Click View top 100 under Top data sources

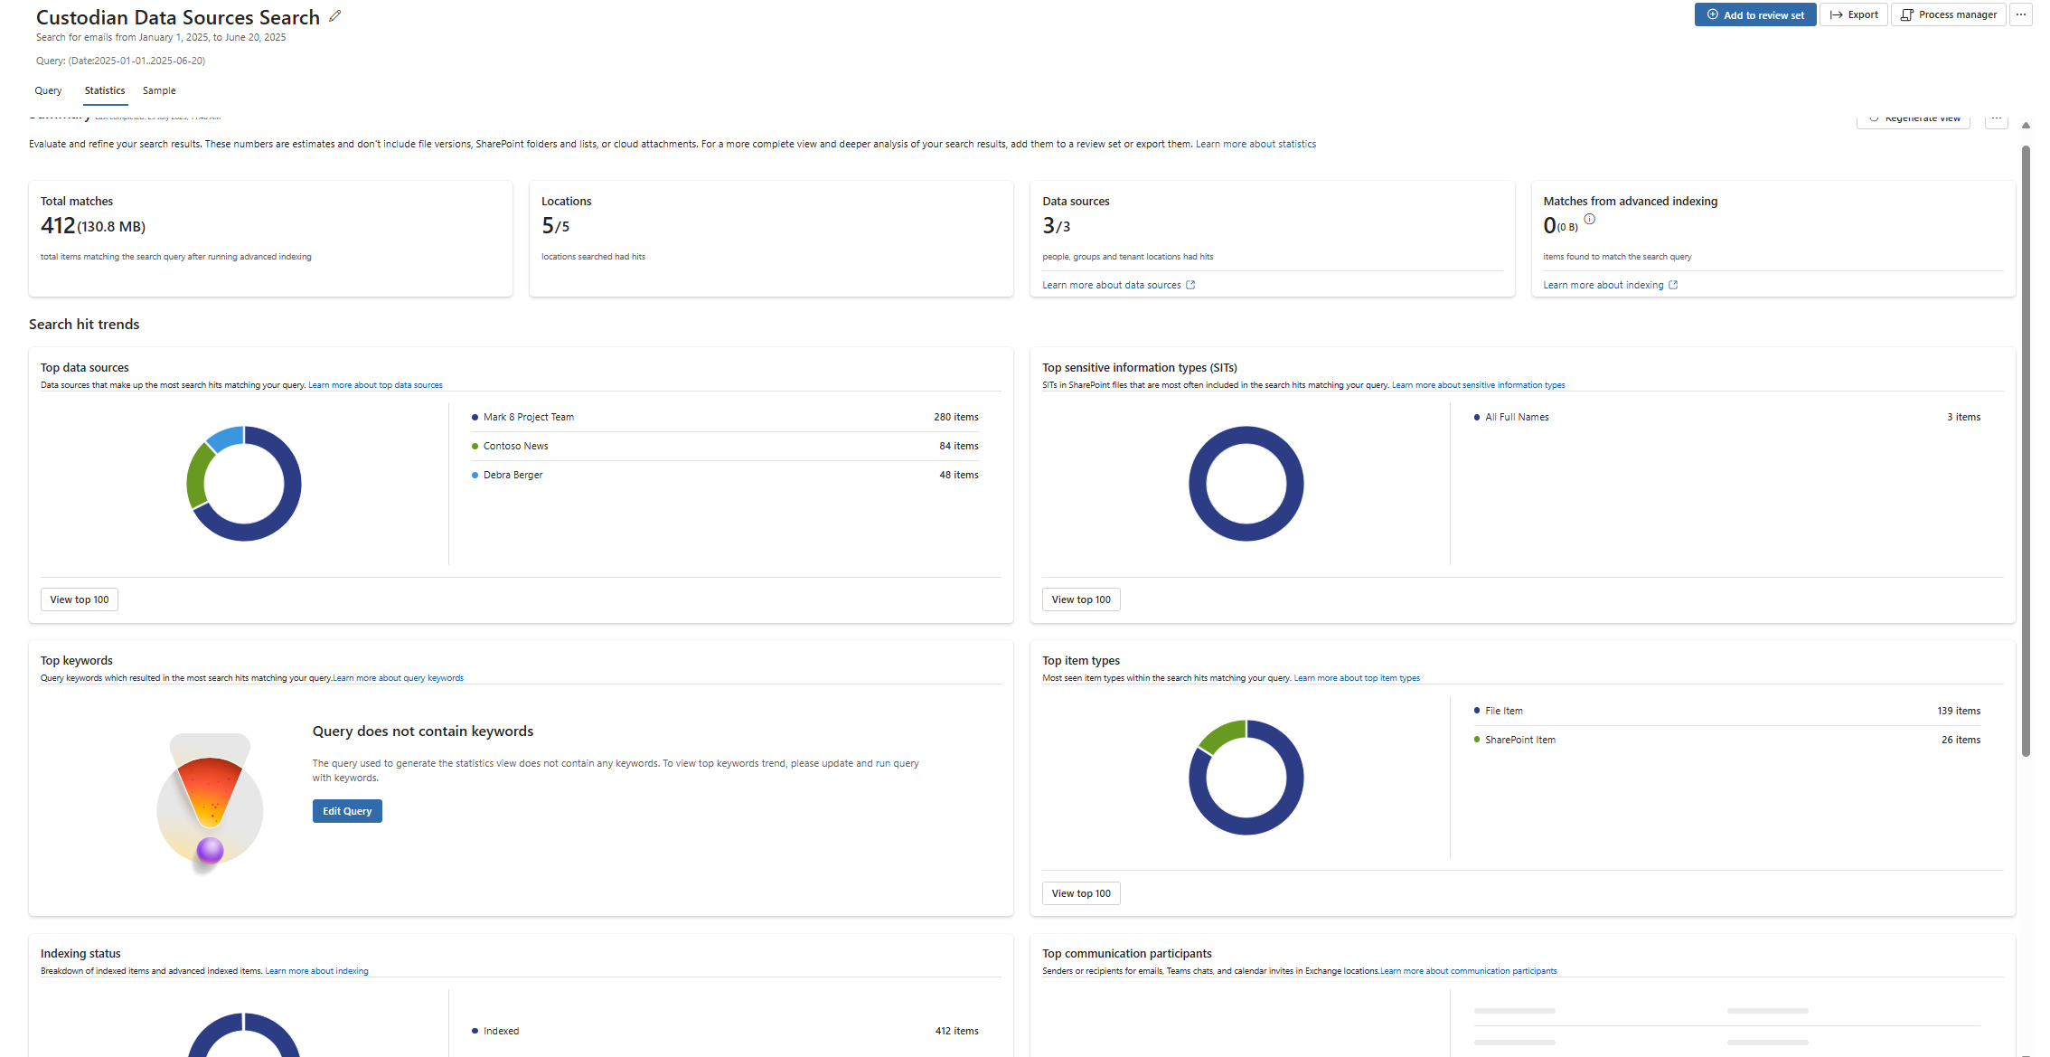[x=79, y=599]
